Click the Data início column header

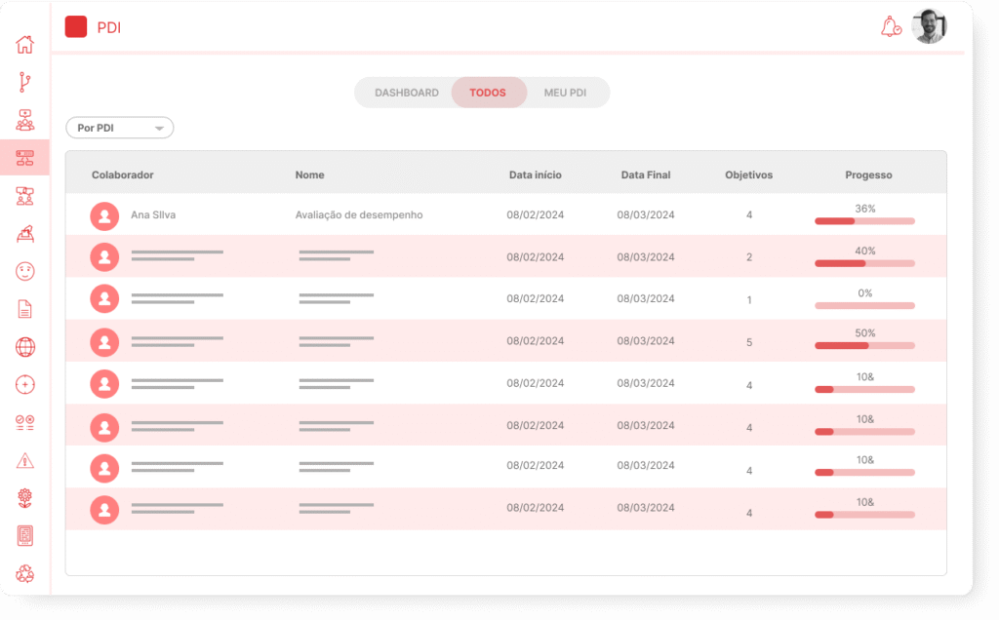(x=536, y=174)
